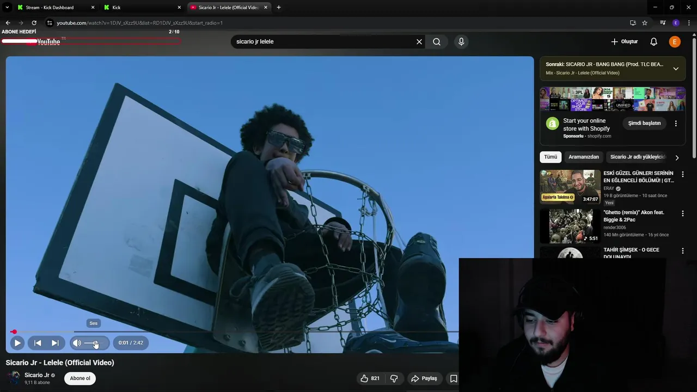Open site information icon in address bar

(x=50, y=23)
